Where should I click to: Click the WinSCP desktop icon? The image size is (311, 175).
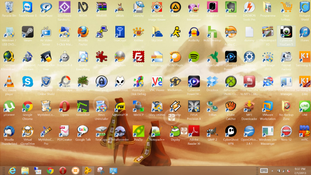(138, 107)
